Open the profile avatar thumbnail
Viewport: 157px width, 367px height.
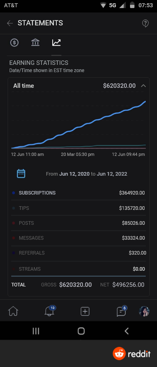click(x=144, y=311)
